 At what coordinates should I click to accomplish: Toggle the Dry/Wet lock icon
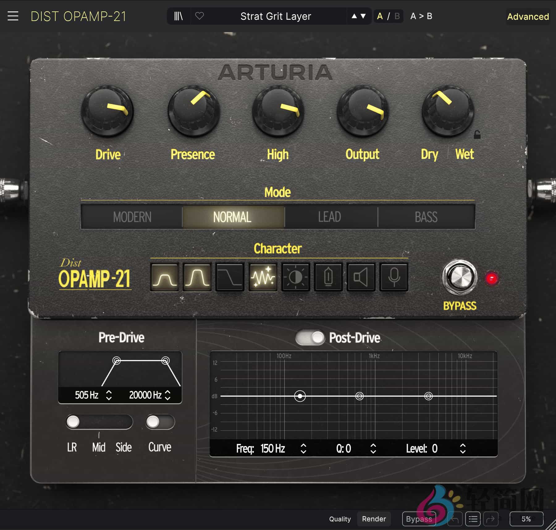[477, 135]
